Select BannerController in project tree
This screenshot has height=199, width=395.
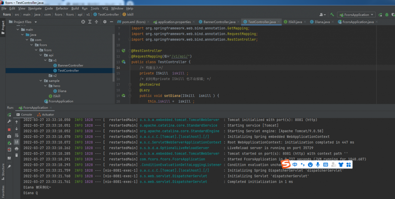68,65
